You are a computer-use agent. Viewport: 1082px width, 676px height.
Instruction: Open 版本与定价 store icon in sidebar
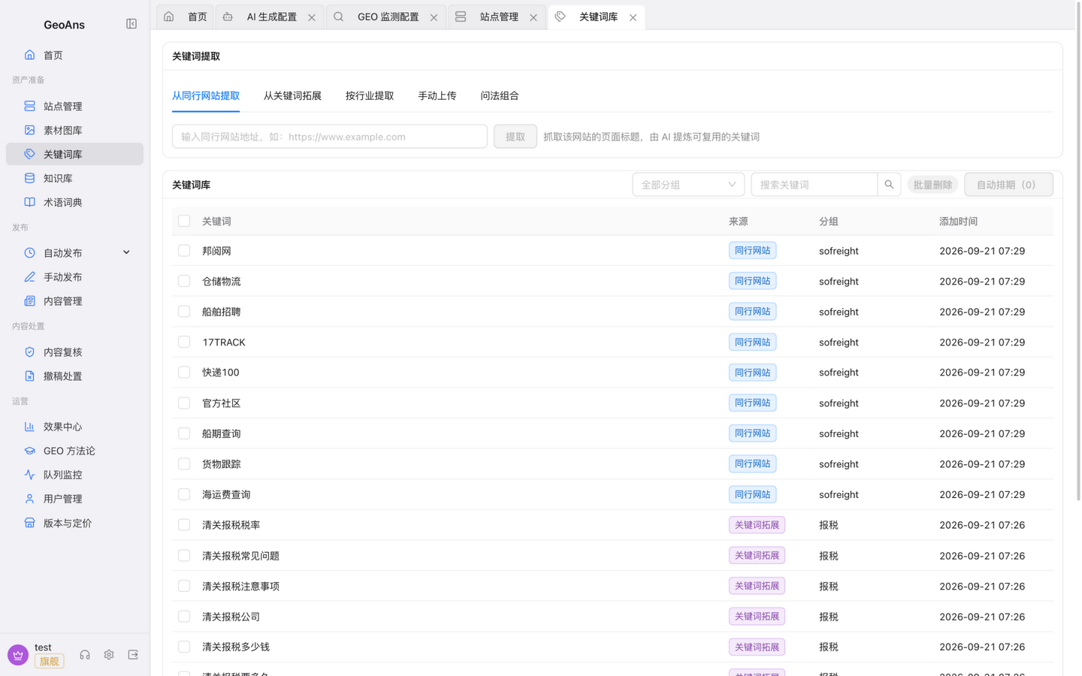tap(29, 523)
